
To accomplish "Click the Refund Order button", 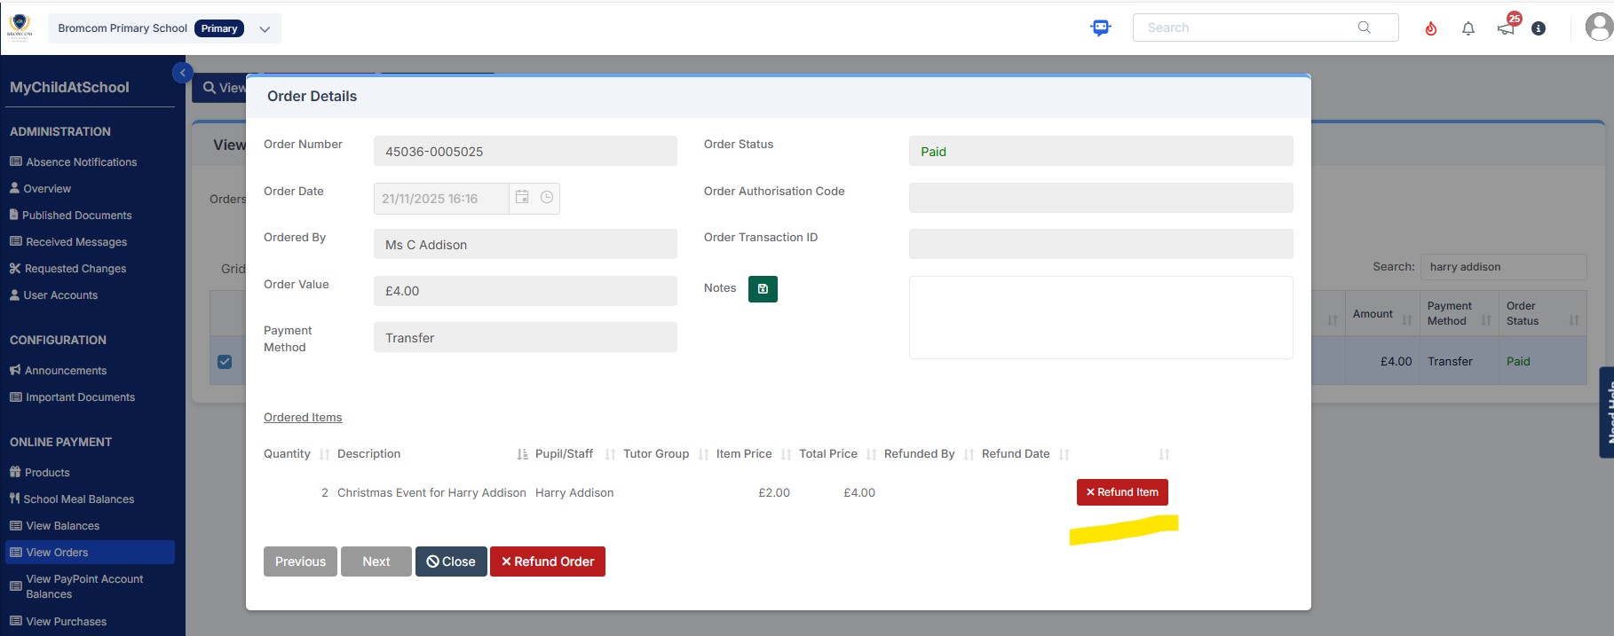I will point(547,561).
